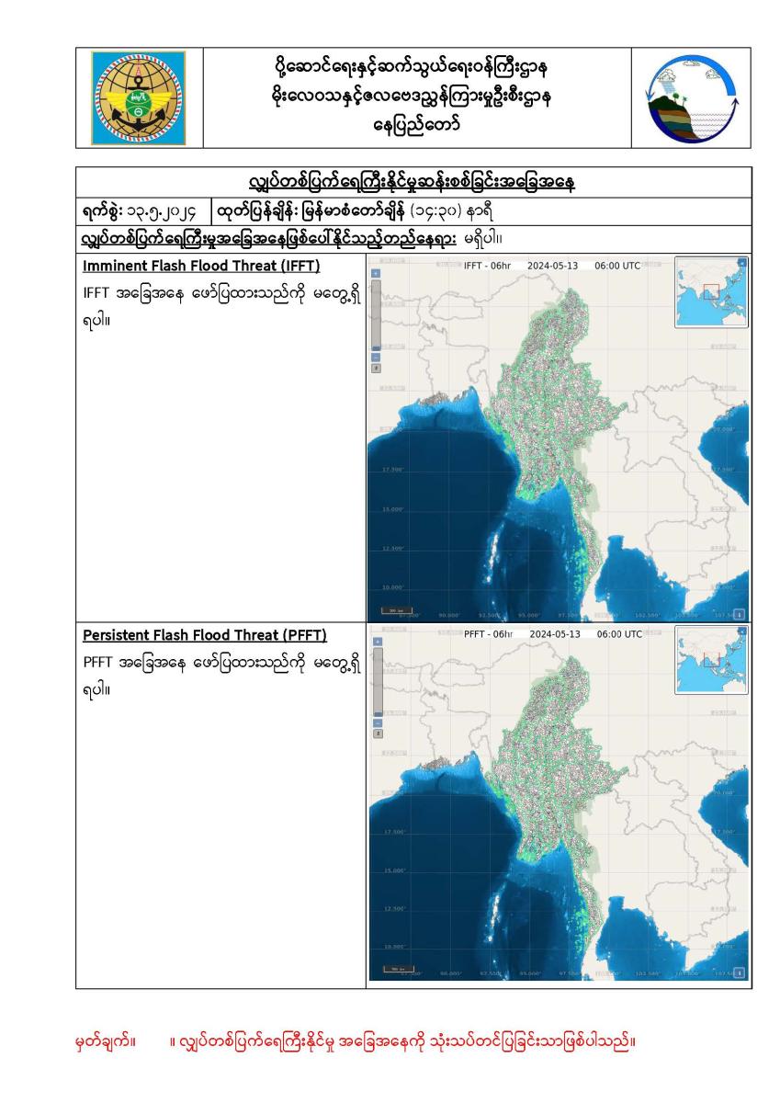Click the PFFT zoom slider track

pos(376,681)
